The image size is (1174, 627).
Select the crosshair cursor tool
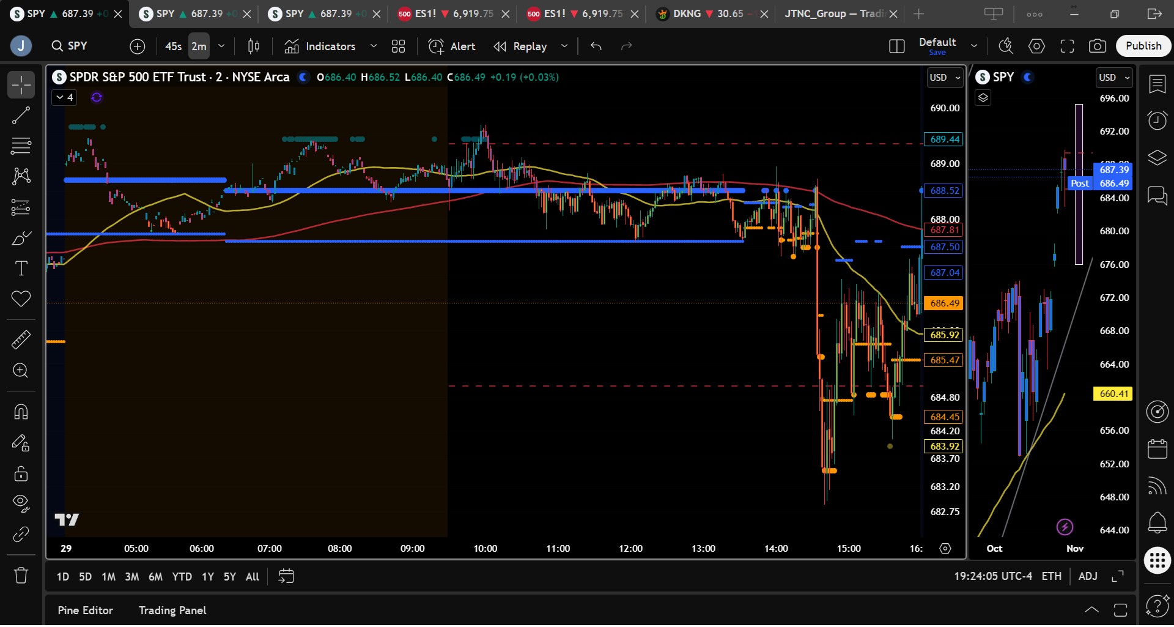click(21, 85)
